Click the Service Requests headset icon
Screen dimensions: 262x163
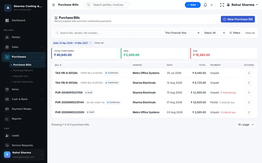[7, 145]
